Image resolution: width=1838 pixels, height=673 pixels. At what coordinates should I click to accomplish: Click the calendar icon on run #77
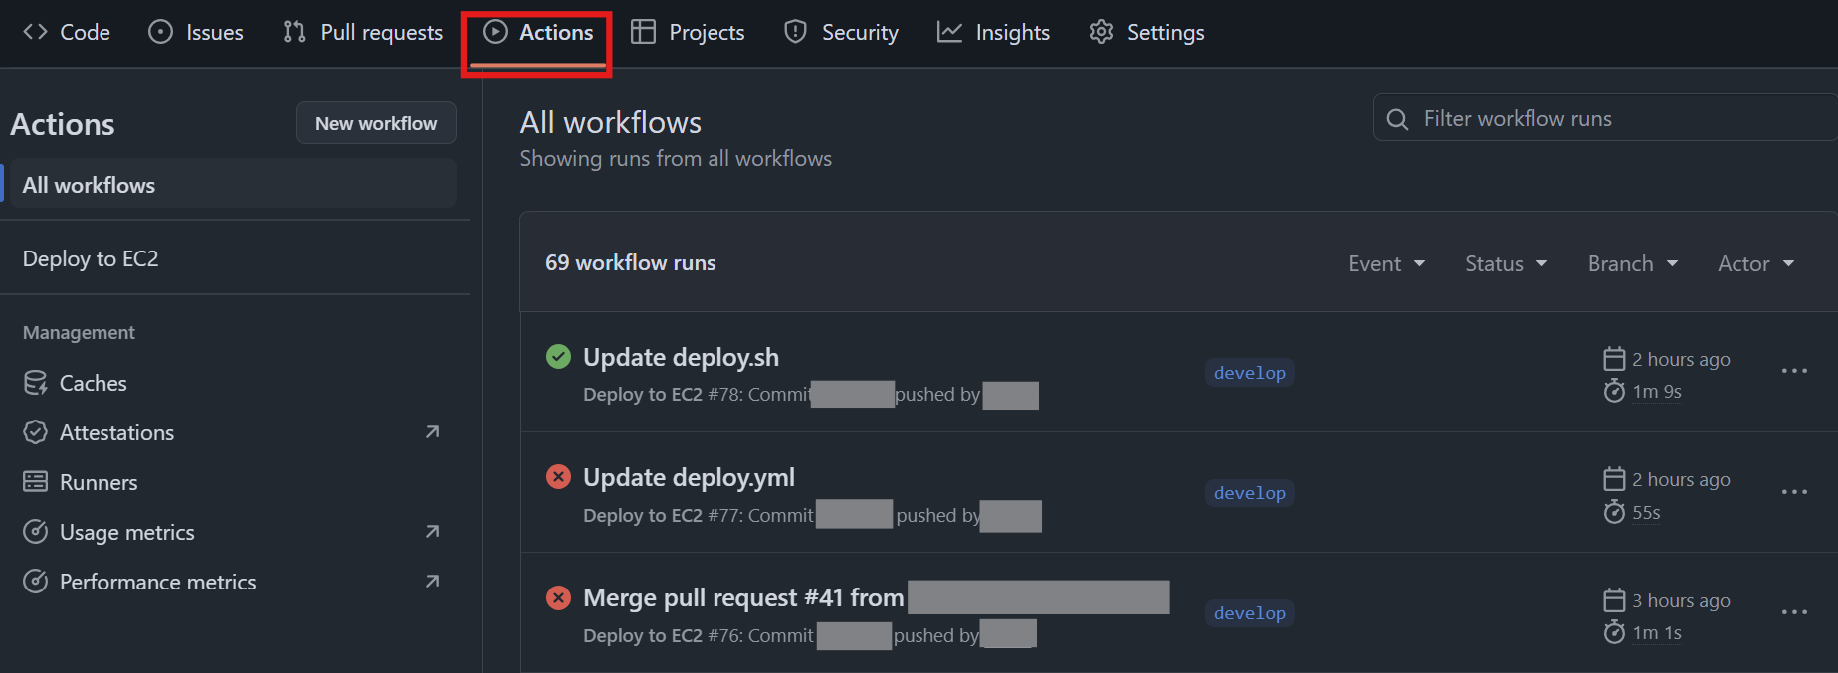pyautogui.click(x=1614, y=479)
